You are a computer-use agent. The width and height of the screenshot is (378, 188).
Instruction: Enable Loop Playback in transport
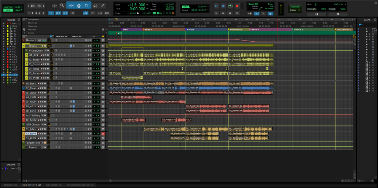(231, 6)
